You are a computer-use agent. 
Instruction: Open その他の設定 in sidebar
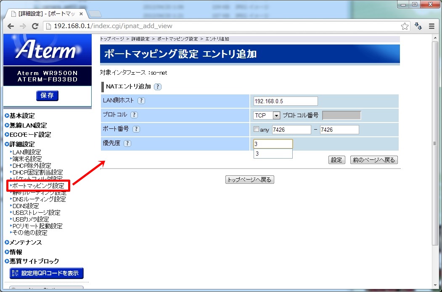[29, 233]
